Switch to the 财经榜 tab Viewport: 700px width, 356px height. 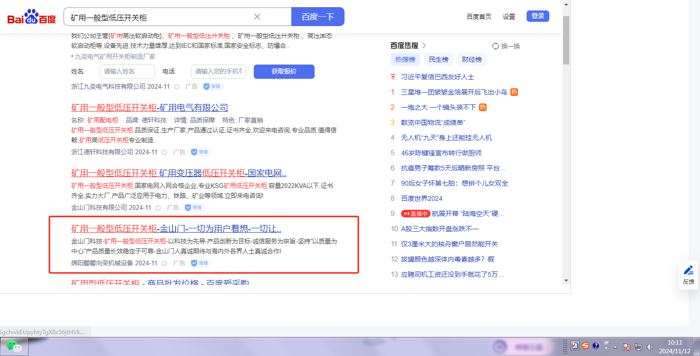(x=471, y=59)
